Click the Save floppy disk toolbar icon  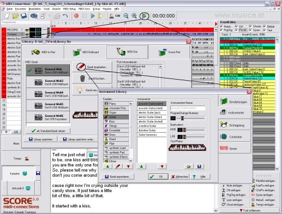coord(24,16)
